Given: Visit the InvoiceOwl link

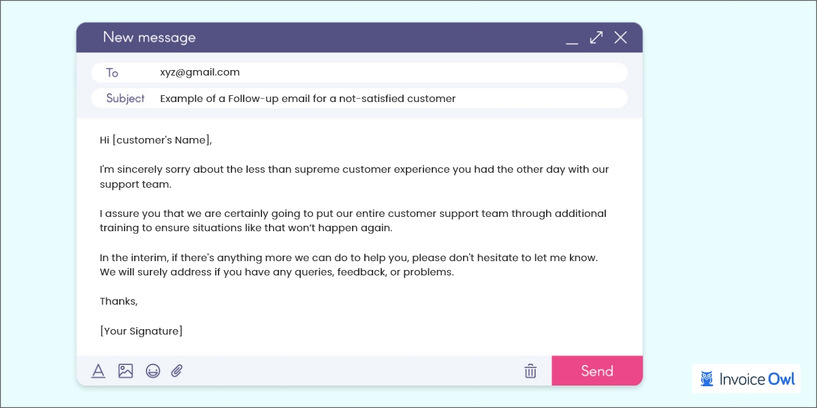Looking at the screenshot, I should pyautogui.click(x=756, y=378).
